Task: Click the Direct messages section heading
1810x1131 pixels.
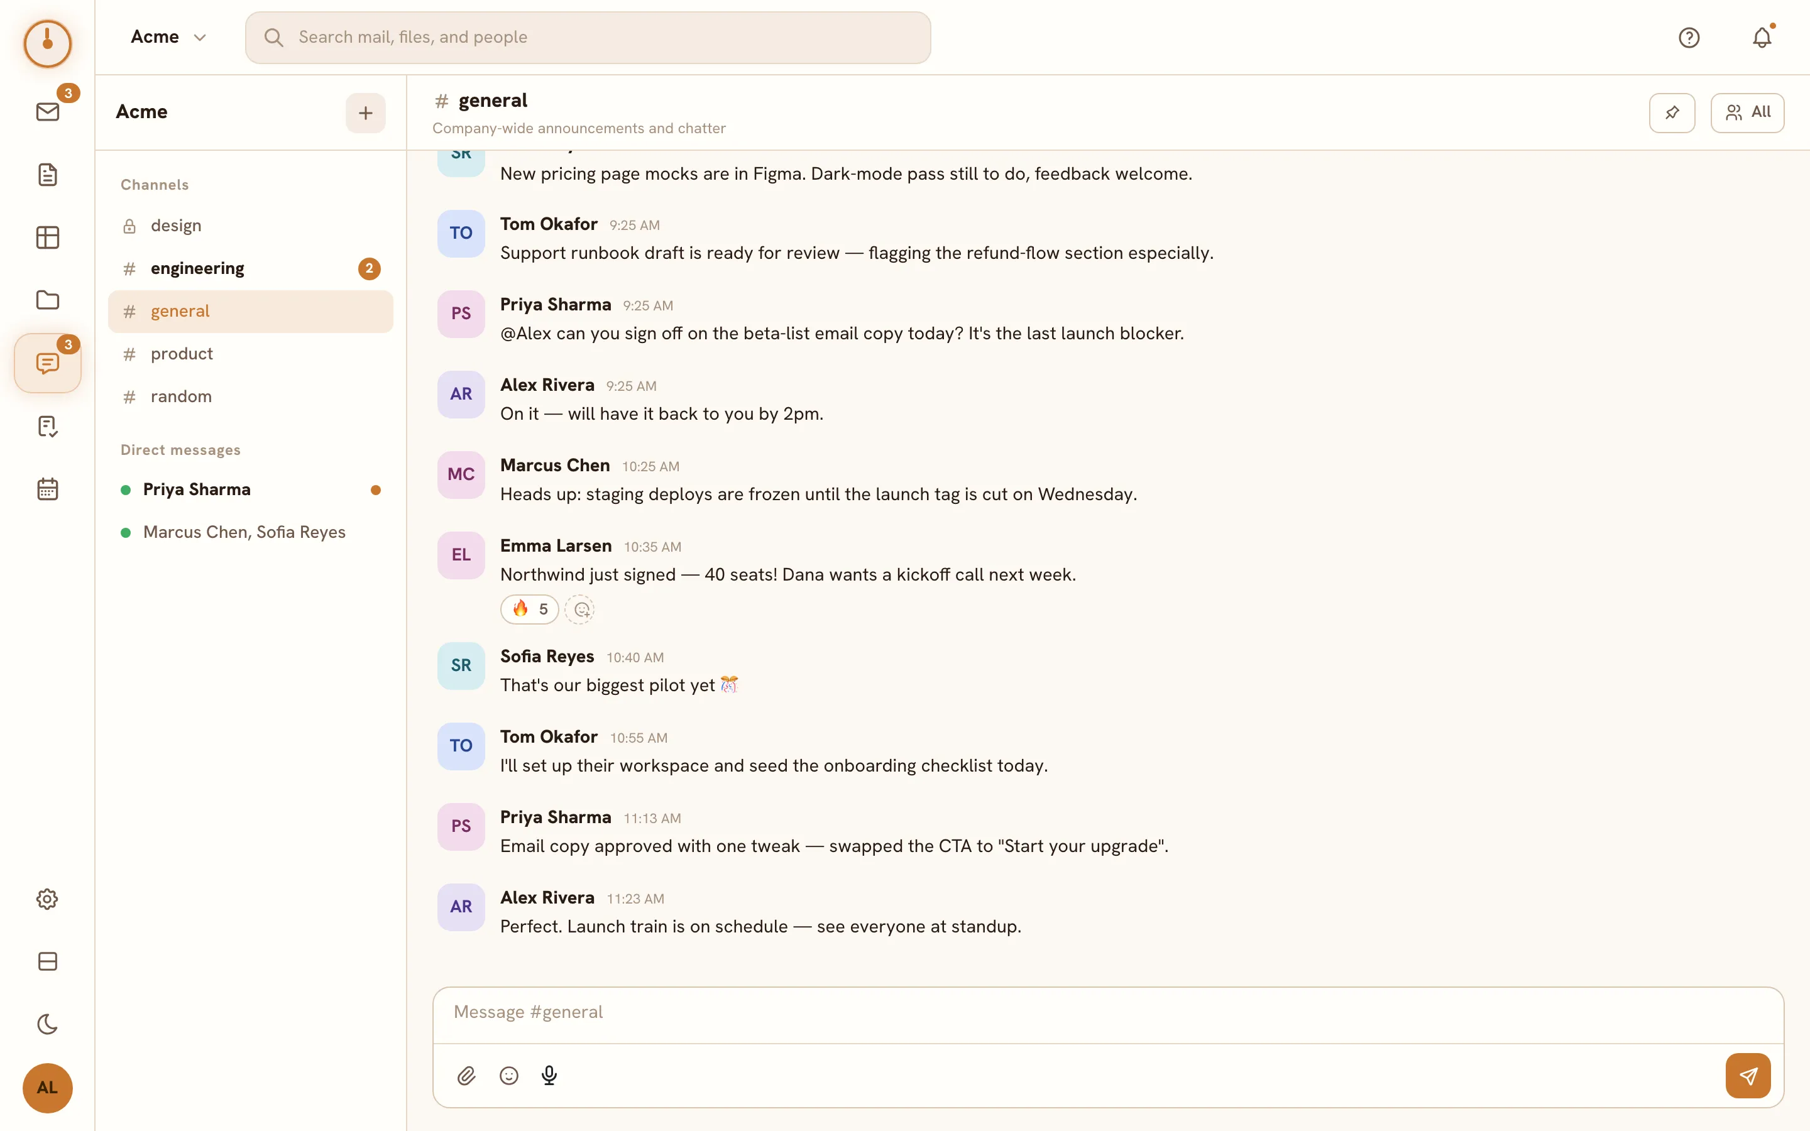Action: click(180, 451)
